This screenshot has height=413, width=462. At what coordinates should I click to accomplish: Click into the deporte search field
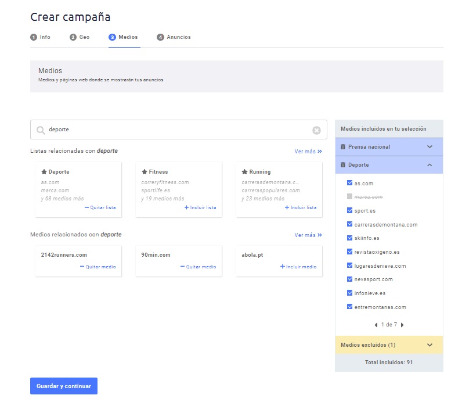[x=174, y=130]
